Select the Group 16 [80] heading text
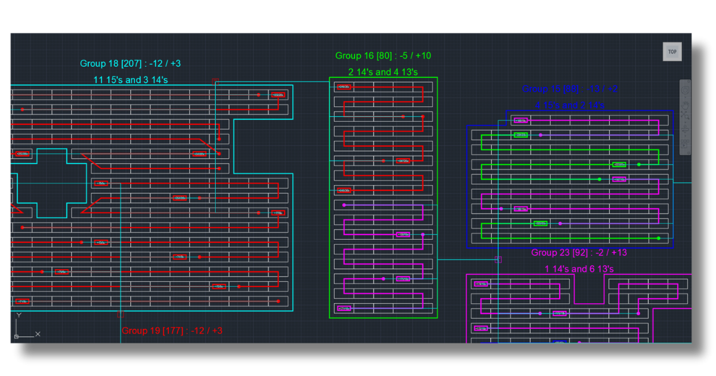The width and height of the screenshot is (716, 376). click(x=384, y=56)
